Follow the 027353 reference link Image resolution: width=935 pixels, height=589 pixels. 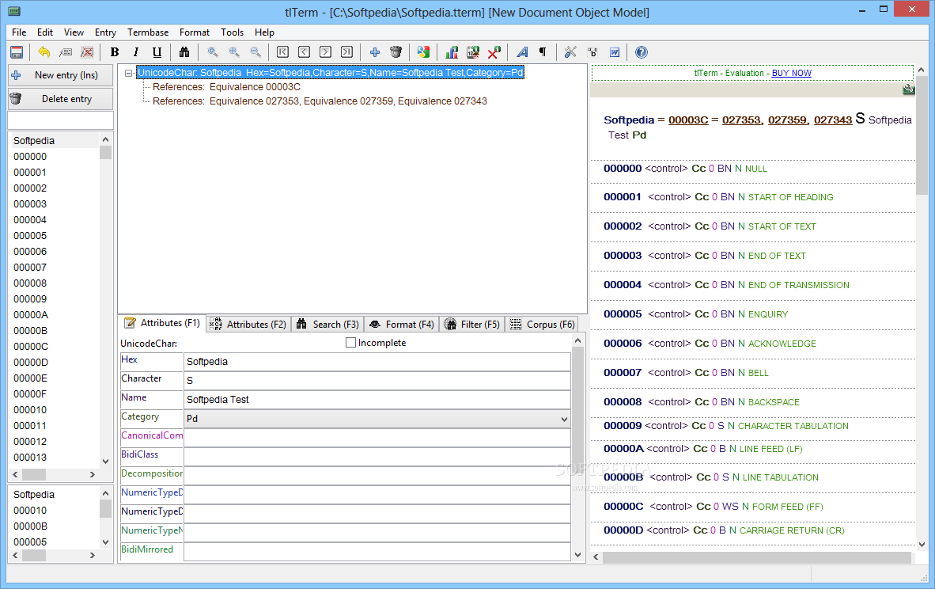click(x=742, y=120)
